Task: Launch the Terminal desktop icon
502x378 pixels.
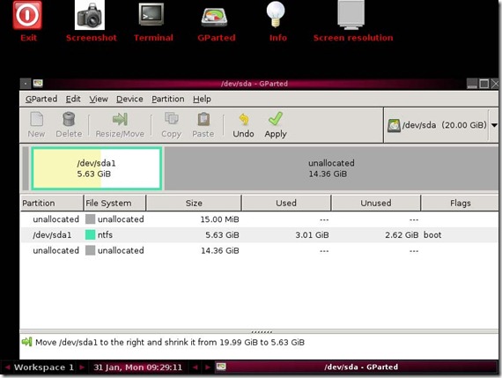Action: click(x=151, y=14)
